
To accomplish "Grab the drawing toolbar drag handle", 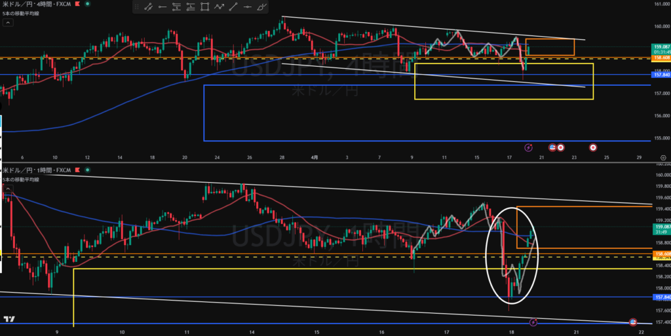I will coord(137,8).
